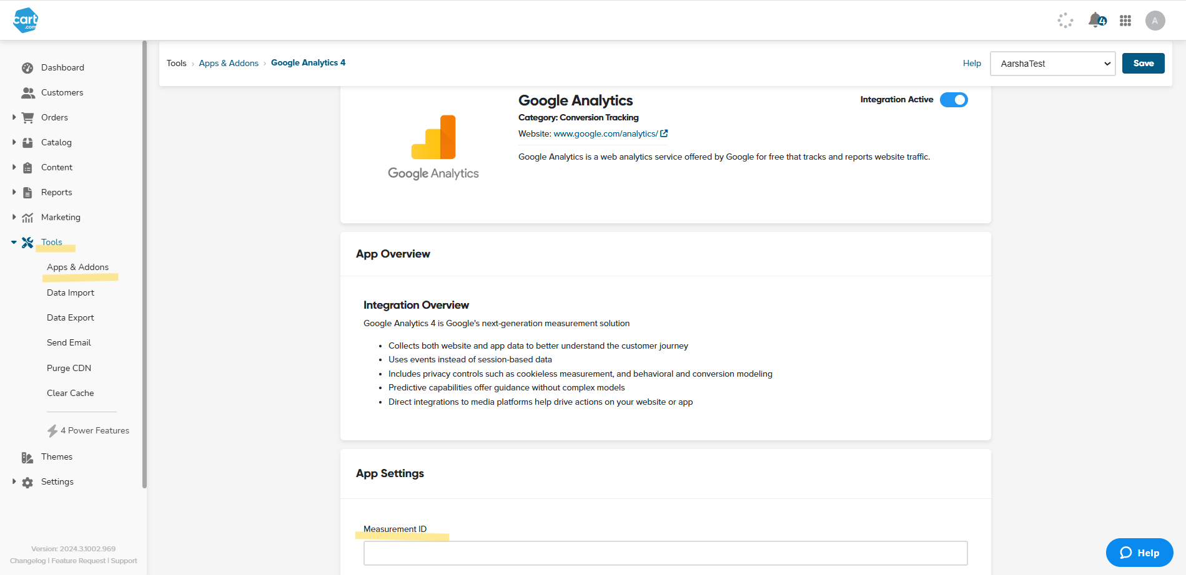This screenshot has height=575, width=1186.
Task: Open the www.google.com/analytics/ link
Action: click(605, 133)
